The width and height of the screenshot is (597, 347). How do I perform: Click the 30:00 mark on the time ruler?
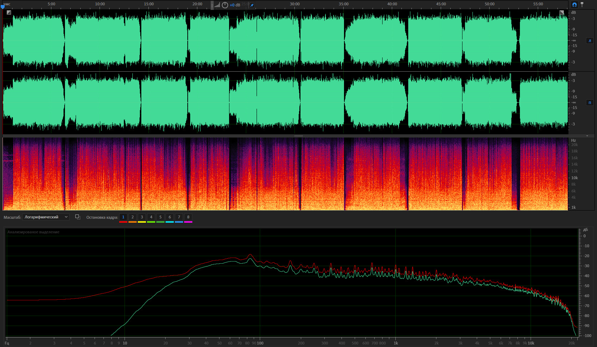(x=295, y=4)
